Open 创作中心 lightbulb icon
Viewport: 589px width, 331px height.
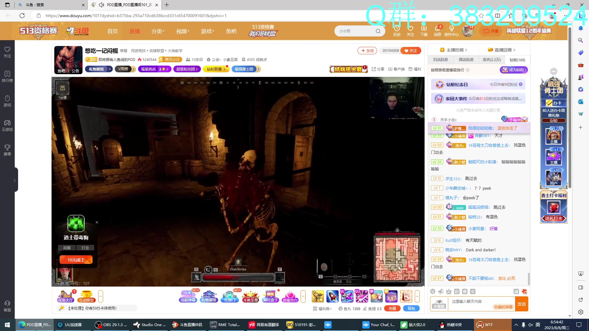pyautogui.click(x=452, y=31)
